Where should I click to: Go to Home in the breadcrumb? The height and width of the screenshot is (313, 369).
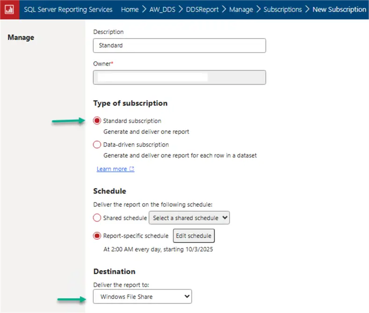click(x=130, y=9)
